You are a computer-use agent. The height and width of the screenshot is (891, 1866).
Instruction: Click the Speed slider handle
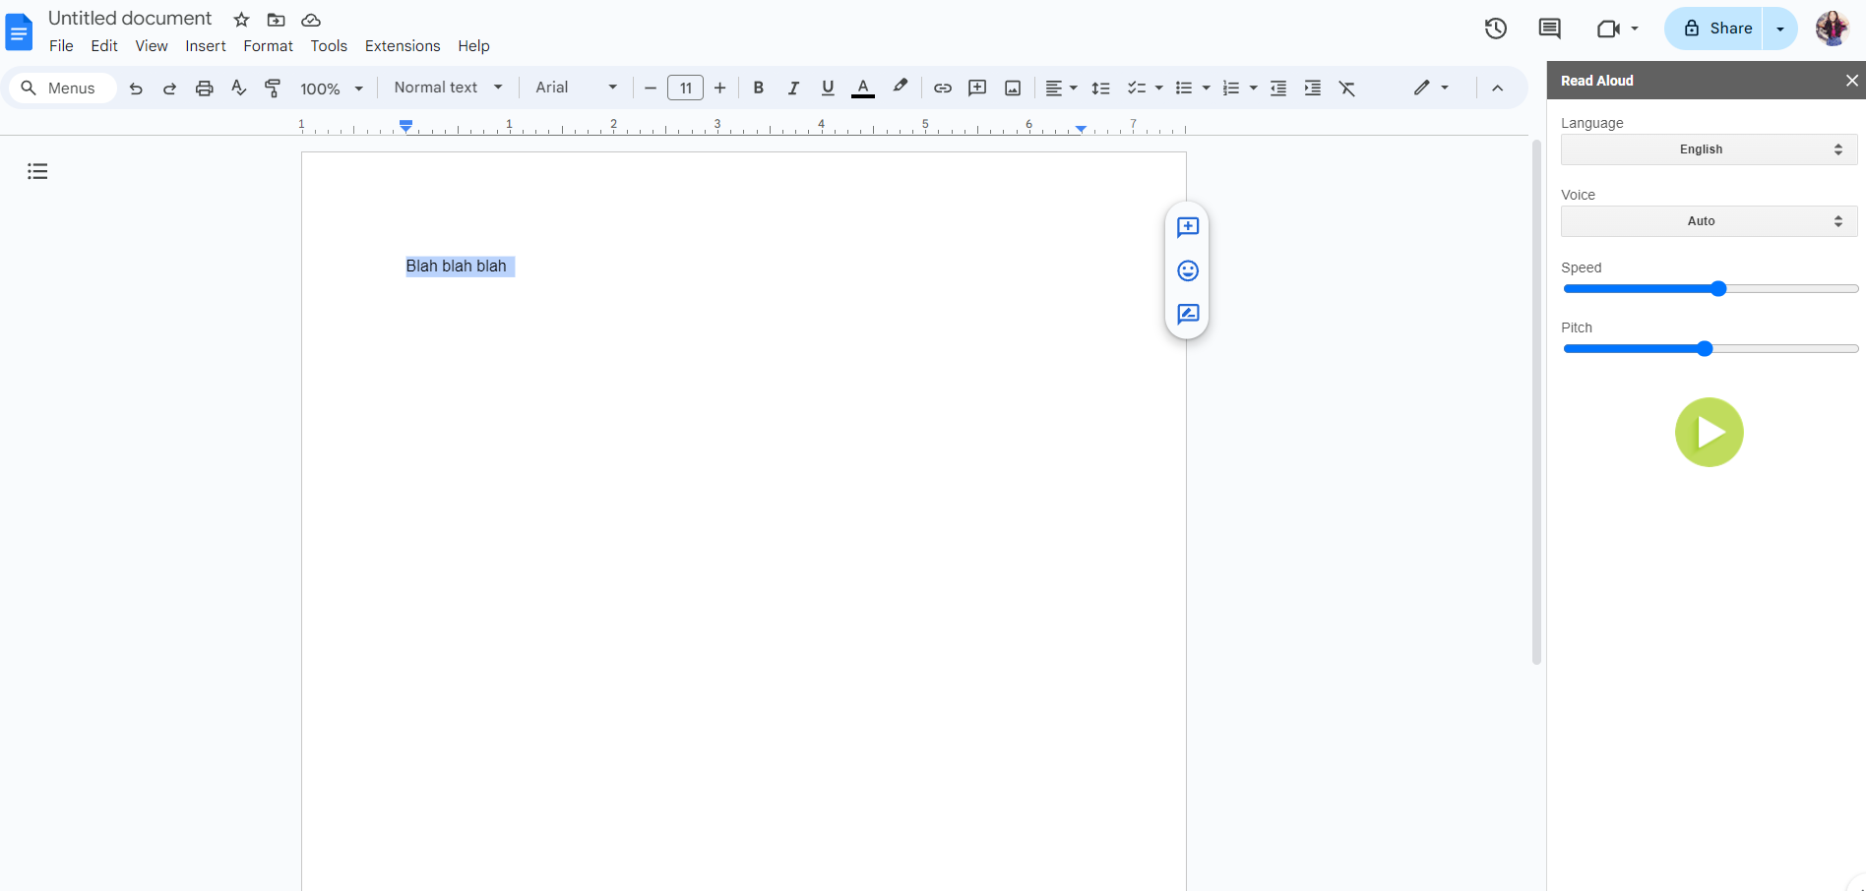coord(1718,289)
